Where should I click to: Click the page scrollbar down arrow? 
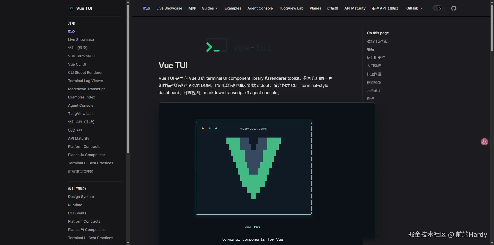click(492, 243)
